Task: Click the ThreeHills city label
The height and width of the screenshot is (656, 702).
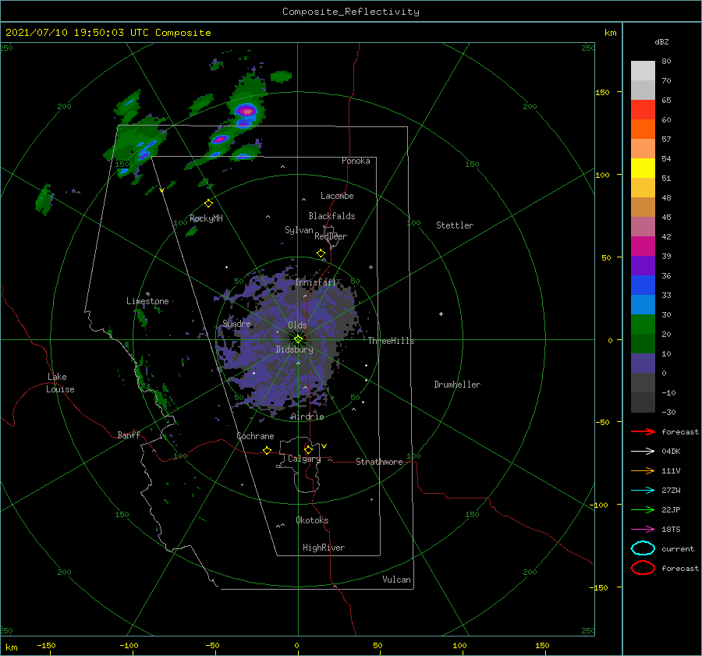Action: [391, 341]
